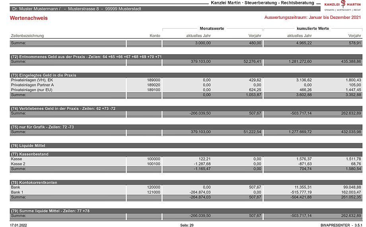
Task: Click the 'Privateinlagen Partner A' row label
Action: 32,85
